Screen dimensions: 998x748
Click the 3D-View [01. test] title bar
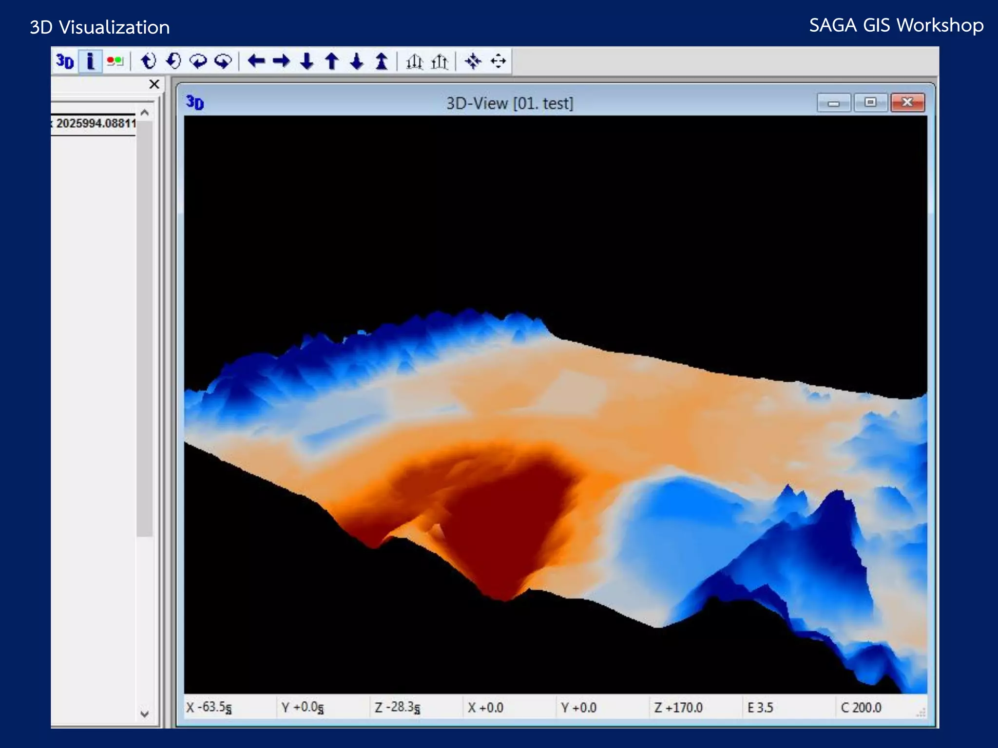click(x=510, y=103)
